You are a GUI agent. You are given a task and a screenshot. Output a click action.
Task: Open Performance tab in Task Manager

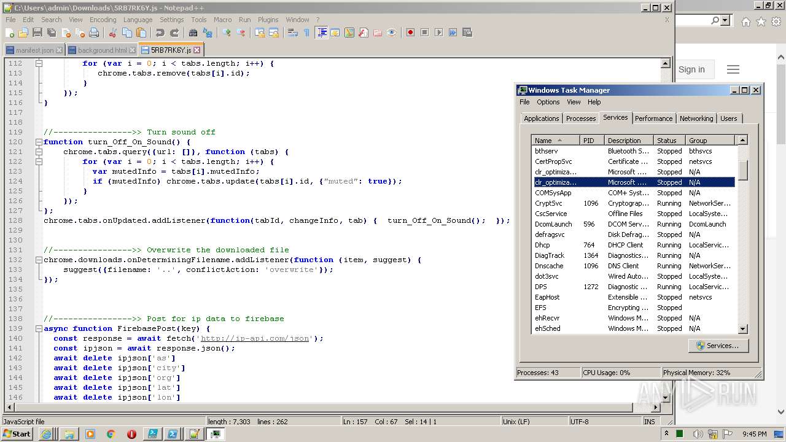coord(653,118)
